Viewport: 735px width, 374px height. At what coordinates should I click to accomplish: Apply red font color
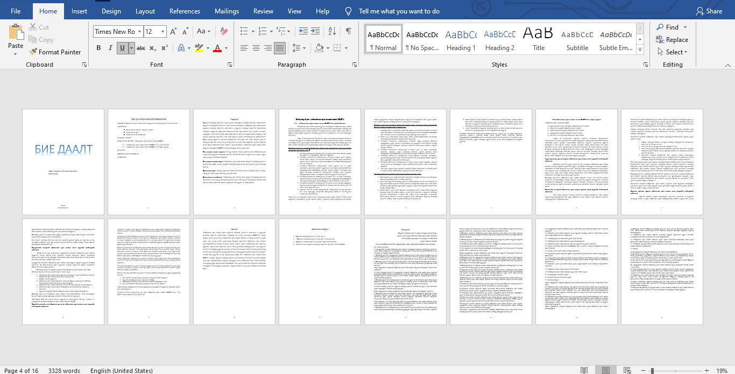(217, 48)
